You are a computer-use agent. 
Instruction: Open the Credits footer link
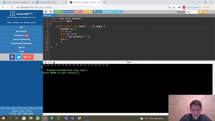21,111
